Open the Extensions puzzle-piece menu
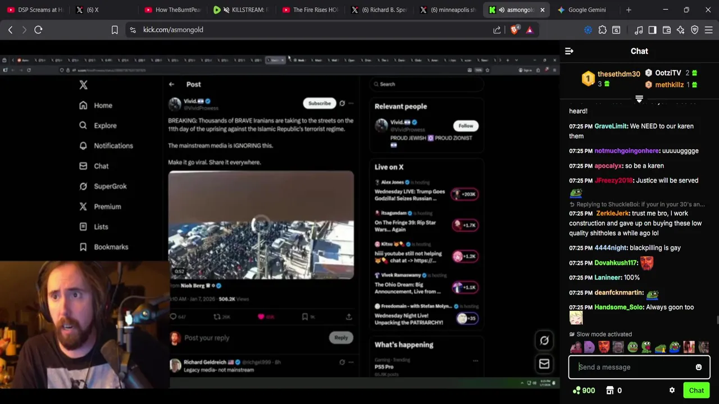 [x=602, y=30]
